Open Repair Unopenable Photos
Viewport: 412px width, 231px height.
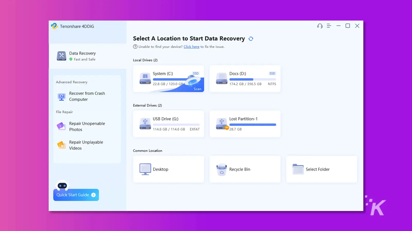tap(87, 127)
